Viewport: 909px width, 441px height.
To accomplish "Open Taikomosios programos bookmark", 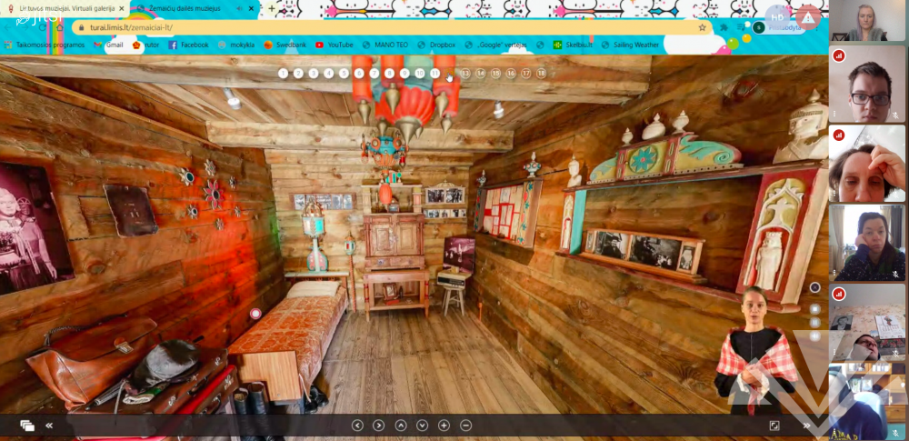I will pyautogui.click(x=44, y=45).
